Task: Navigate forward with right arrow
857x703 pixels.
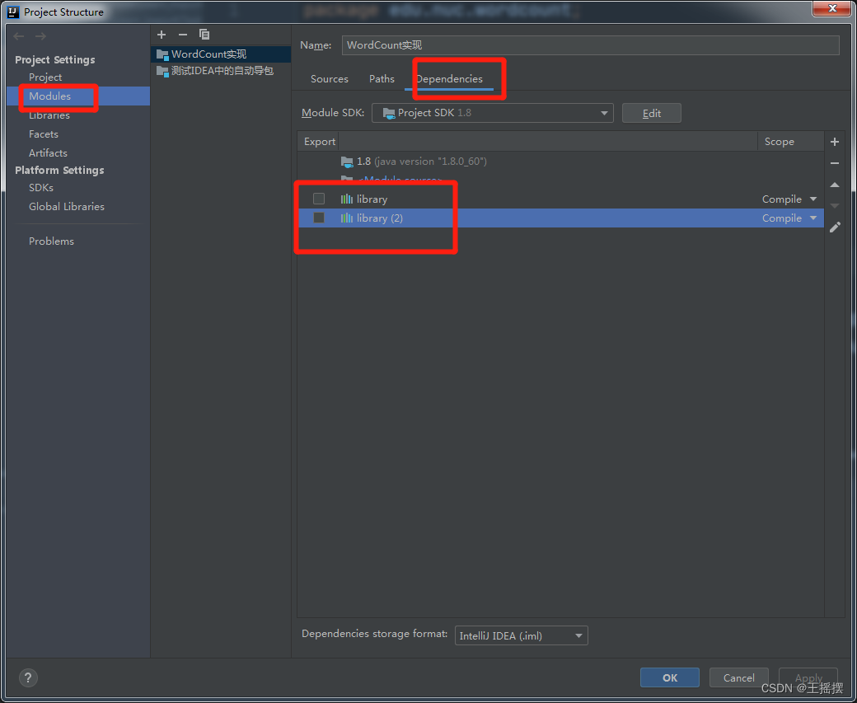Action: pos(40,36)
